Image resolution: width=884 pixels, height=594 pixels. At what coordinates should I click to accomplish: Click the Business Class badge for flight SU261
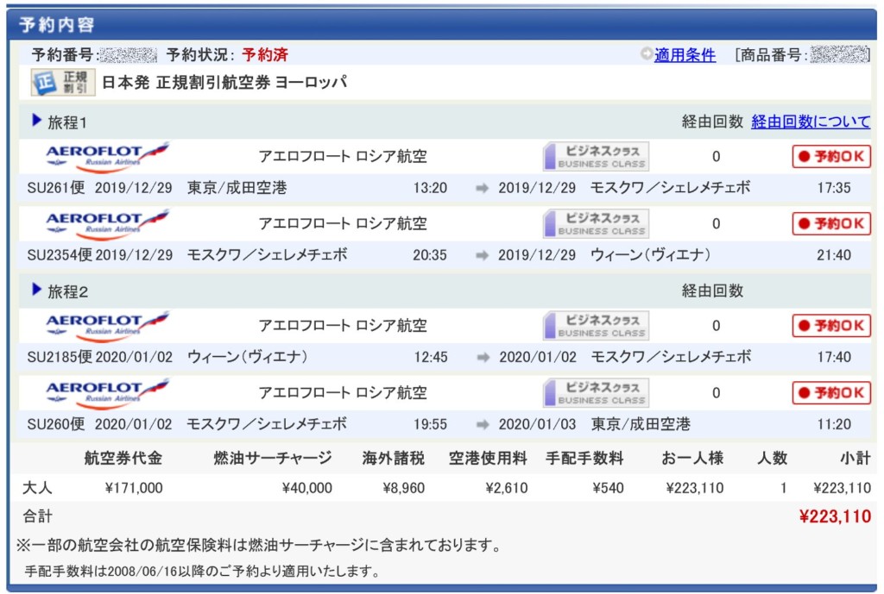click(x=596, y=156)
